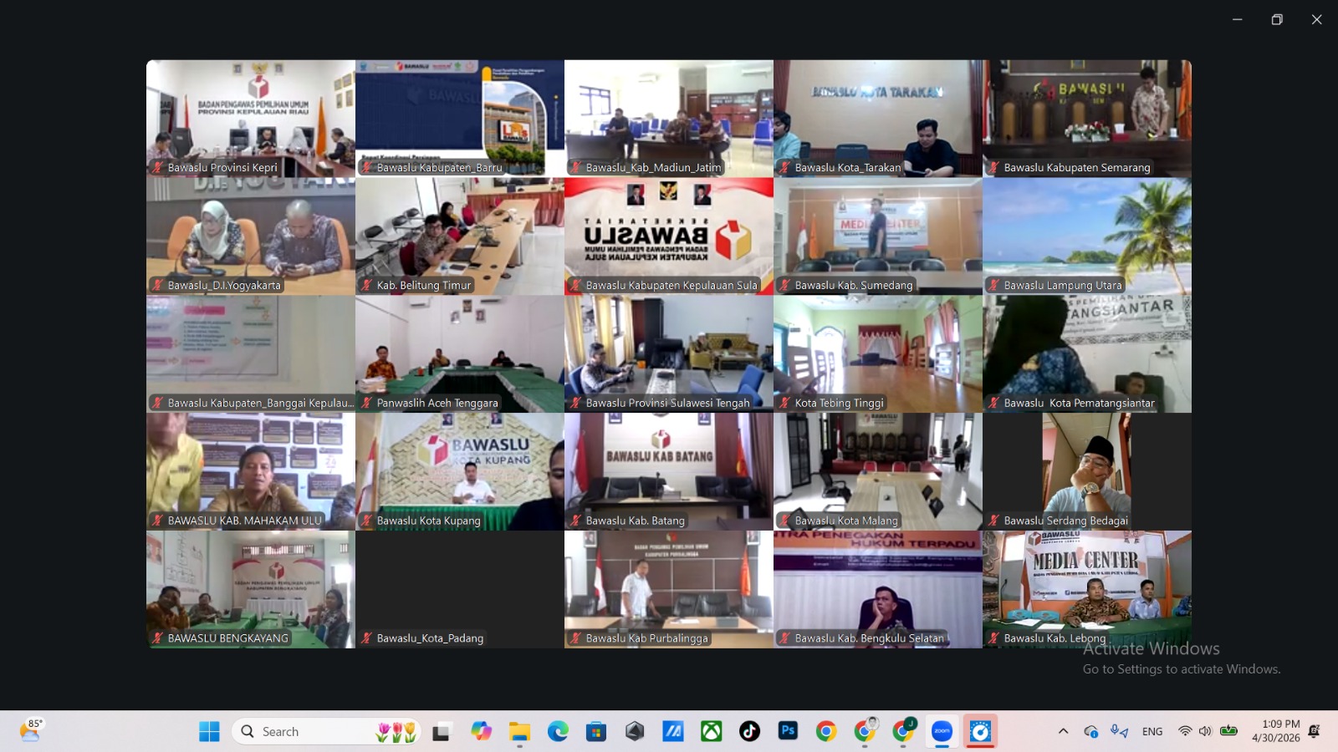The image size is (1338, 752).
Task: Open Wi-Fi network settings in the tray
Action: [x=1185, y=732]
